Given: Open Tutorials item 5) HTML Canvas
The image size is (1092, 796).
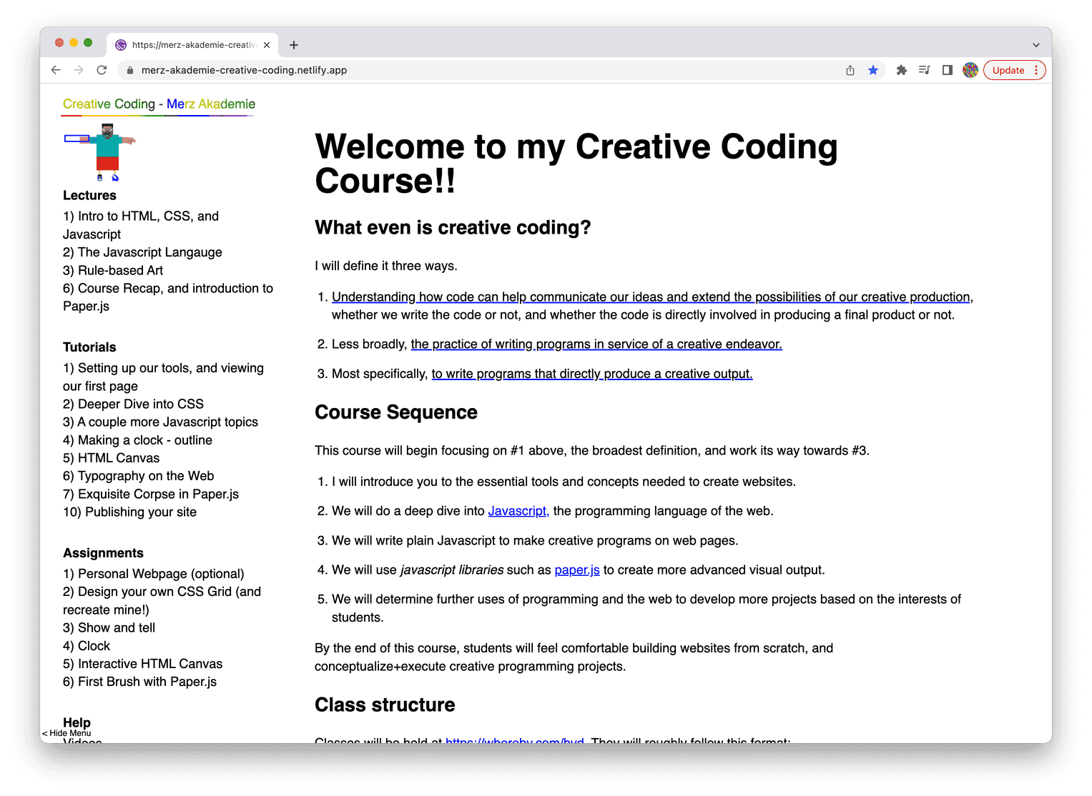Looking at the screenshot, I should point(110,457).
